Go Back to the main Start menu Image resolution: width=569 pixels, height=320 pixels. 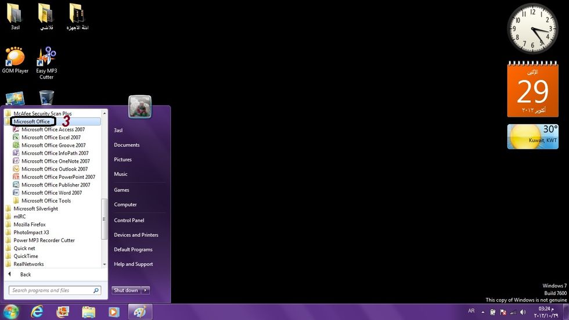click(25, 275)
